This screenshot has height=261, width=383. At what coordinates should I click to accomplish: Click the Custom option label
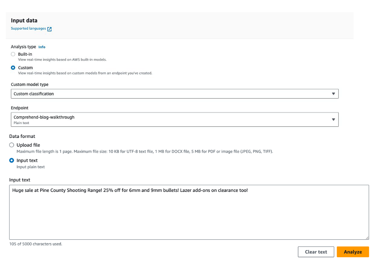(x=25, y=68)
